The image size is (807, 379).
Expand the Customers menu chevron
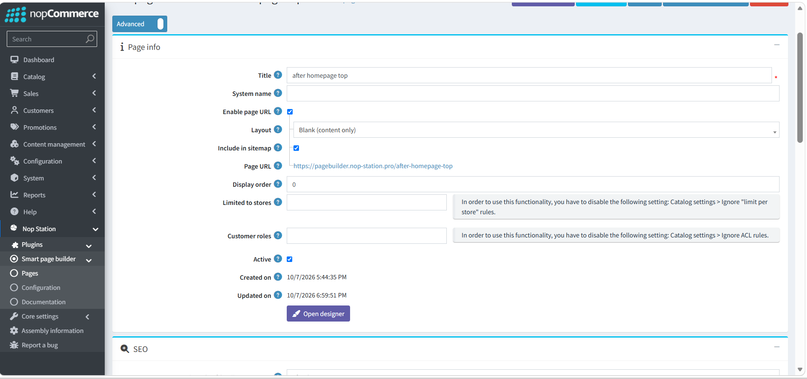pos(94,110)
